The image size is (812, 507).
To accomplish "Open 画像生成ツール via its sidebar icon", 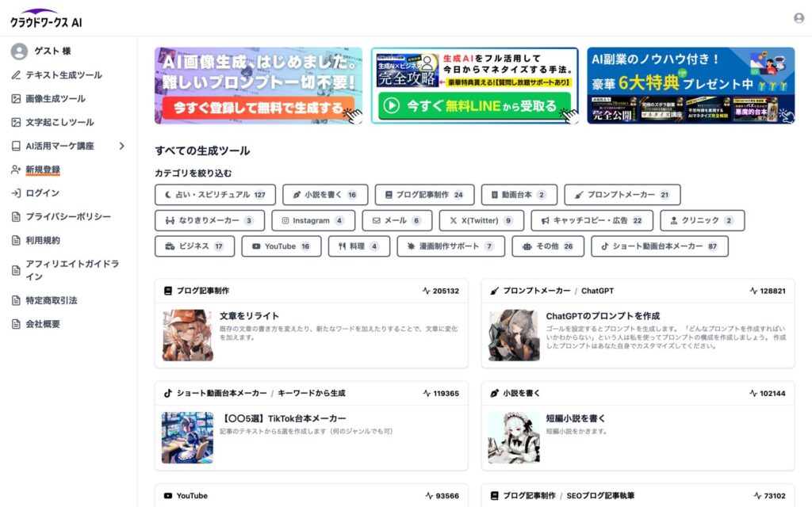I will [x=17, y=98].
